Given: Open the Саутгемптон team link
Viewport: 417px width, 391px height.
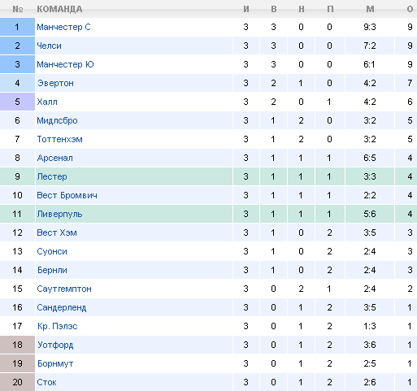Looking at the screenshot, I should [64, 289].
